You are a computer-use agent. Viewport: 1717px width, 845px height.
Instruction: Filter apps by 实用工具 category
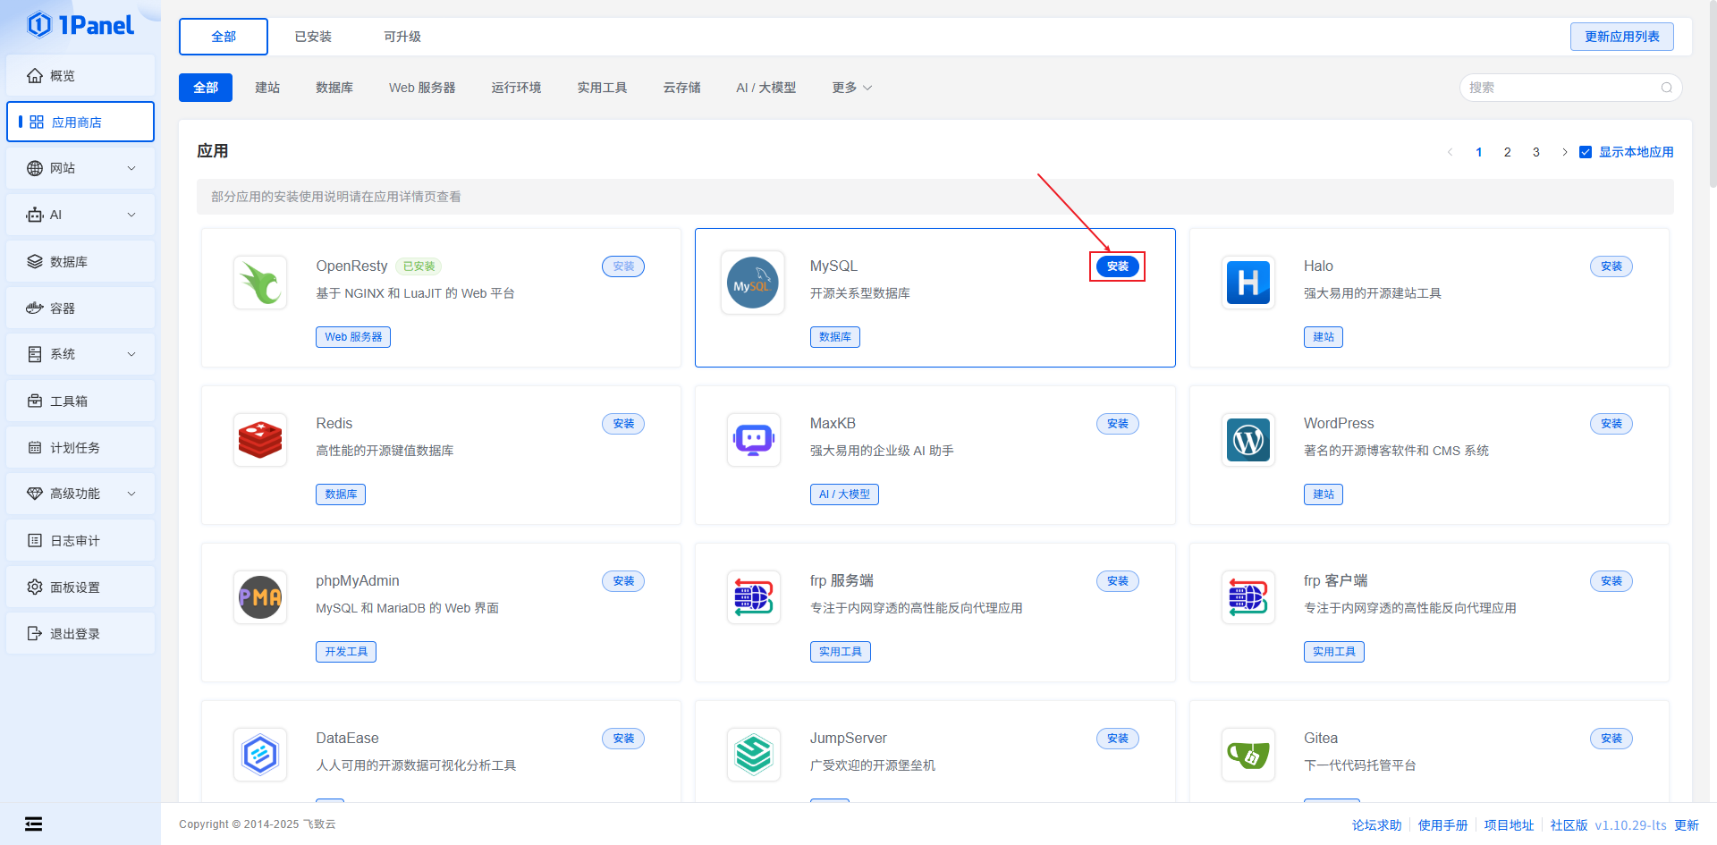coord(602,88)
